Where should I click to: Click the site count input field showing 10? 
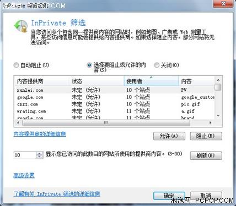tap(25, 155)
